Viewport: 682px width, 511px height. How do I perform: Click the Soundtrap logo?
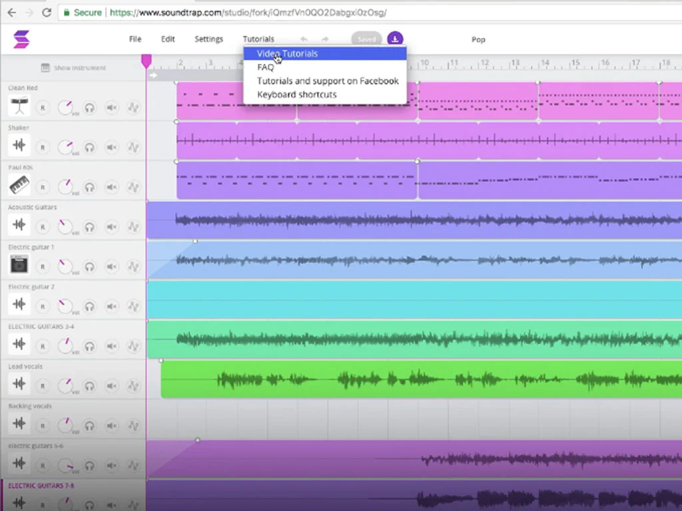click(x=21, y=39)
